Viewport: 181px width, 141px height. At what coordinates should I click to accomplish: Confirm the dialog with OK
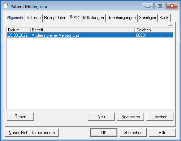(104, 133)
